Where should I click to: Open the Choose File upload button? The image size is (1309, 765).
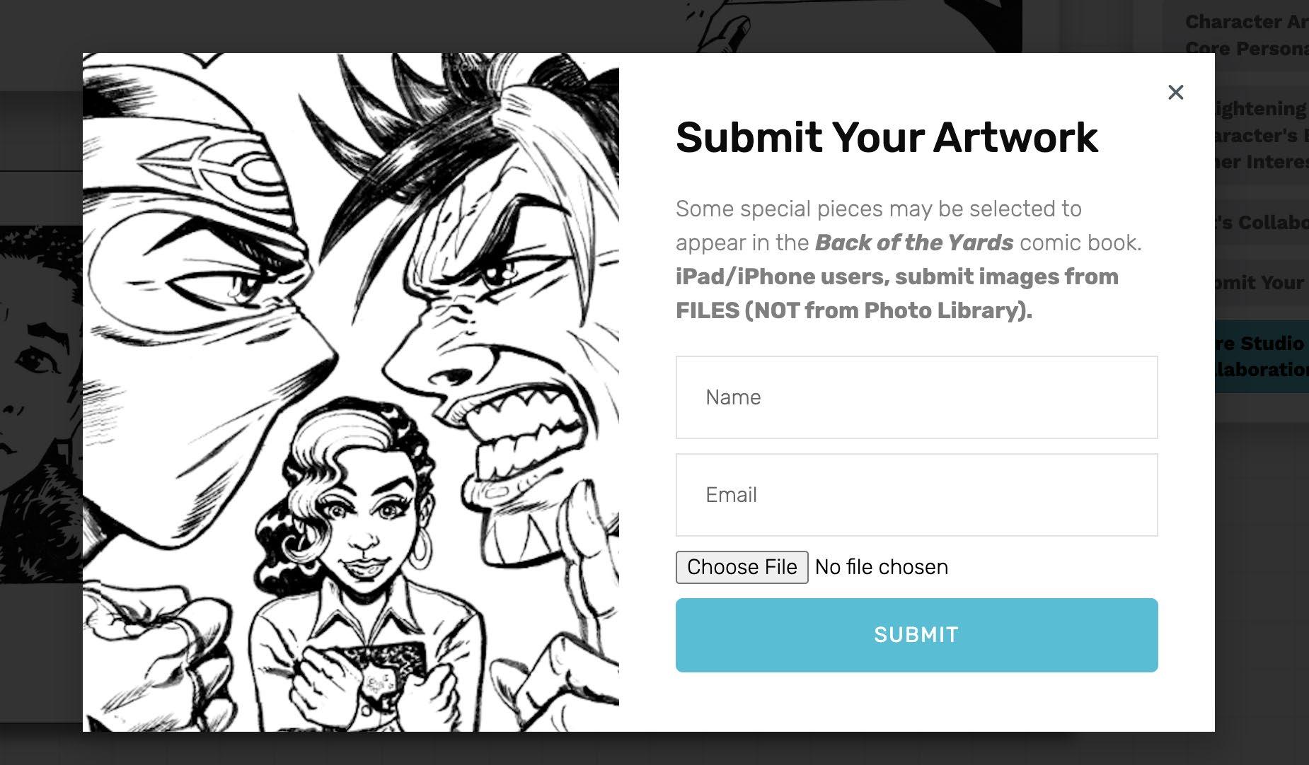pos(742,567)
